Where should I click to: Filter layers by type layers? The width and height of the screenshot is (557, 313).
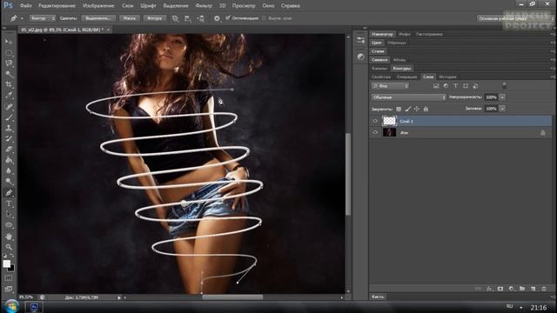coord(456,86)
